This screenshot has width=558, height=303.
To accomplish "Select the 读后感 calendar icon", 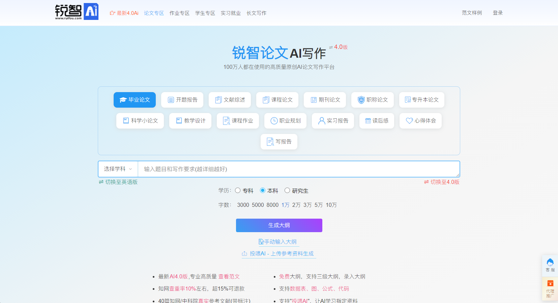I will coord(368,121).
